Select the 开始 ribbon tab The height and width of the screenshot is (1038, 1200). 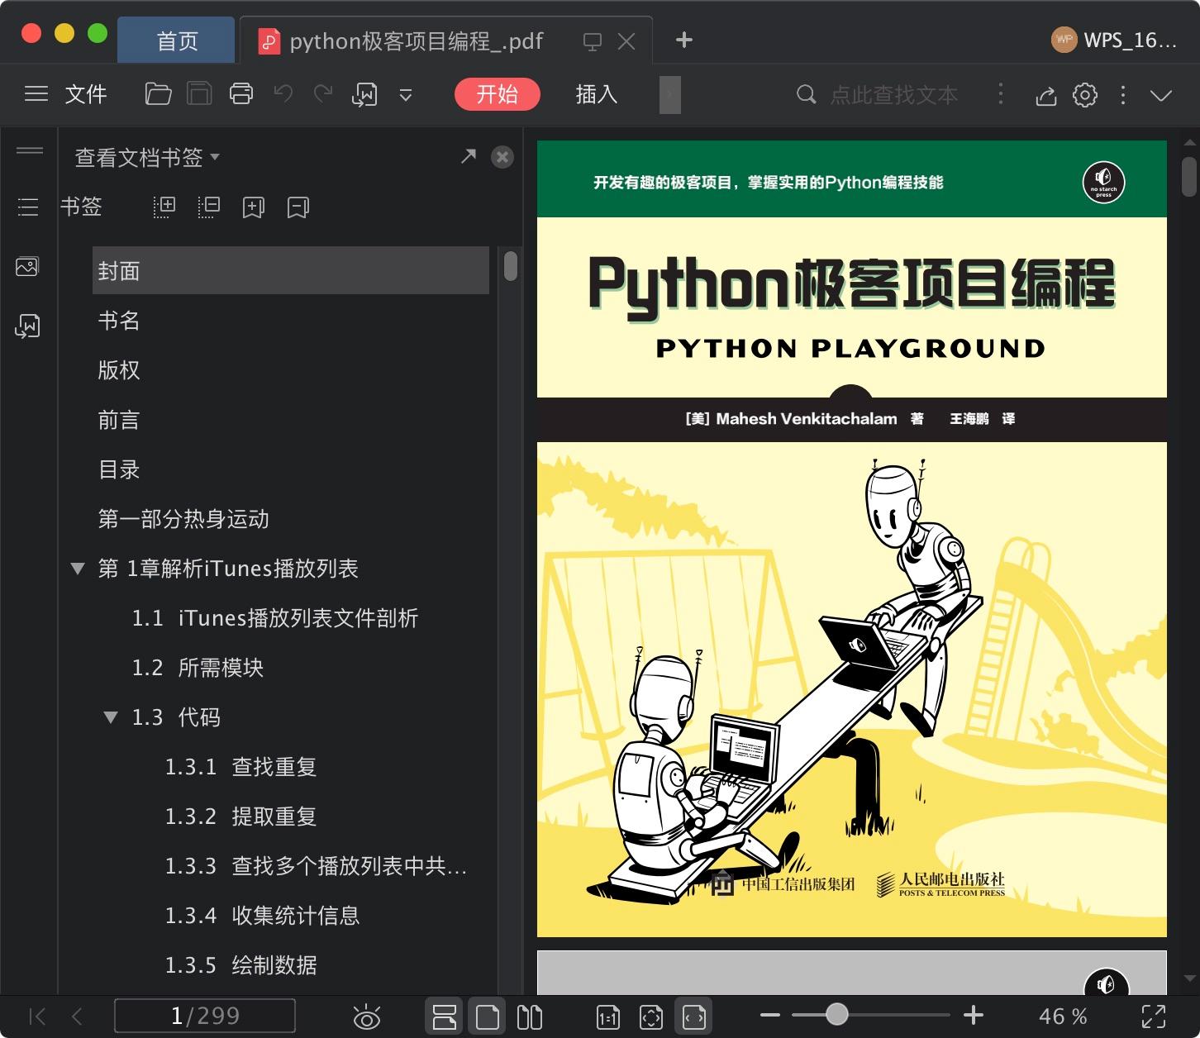(x=497, y=94)
